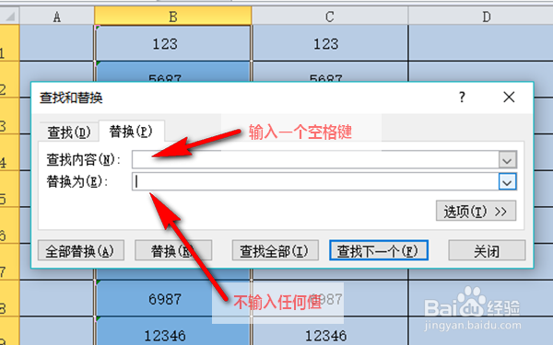Click the 替换(R) button
This screenshot has height=345, width=553.
pyautogui.click(x=173, y=250)
